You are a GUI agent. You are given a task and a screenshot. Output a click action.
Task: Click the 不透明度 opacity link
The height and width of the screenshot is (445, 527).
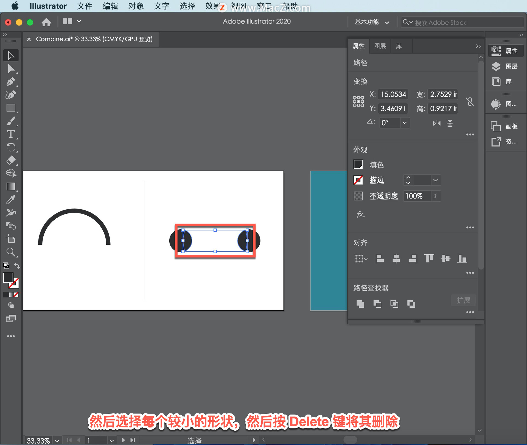[x=383, y=196]
